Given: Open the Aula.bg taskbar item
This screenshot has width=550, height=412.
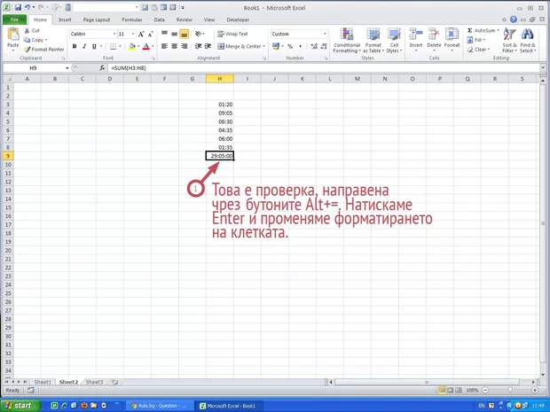Looking at the screenshot, I should (x=160, y=406).
